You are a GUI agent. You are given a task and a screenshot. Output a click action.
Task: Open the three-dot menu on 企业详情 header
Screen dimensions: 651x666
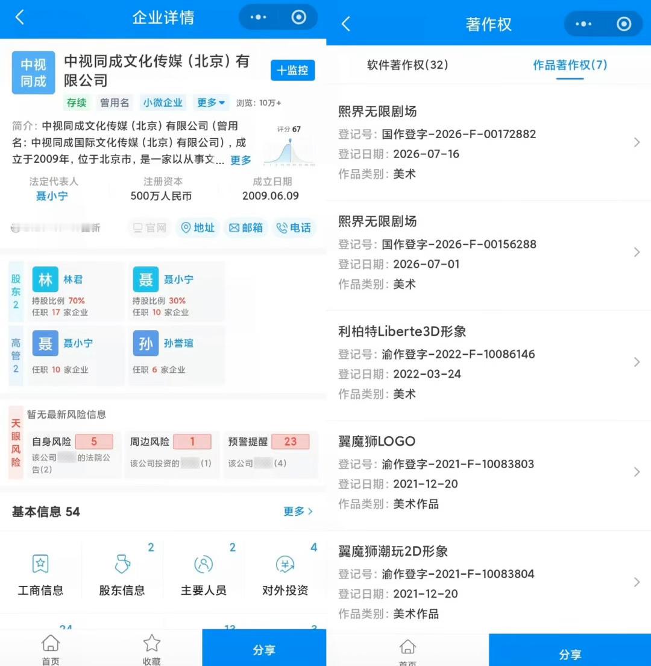point(258,17)
